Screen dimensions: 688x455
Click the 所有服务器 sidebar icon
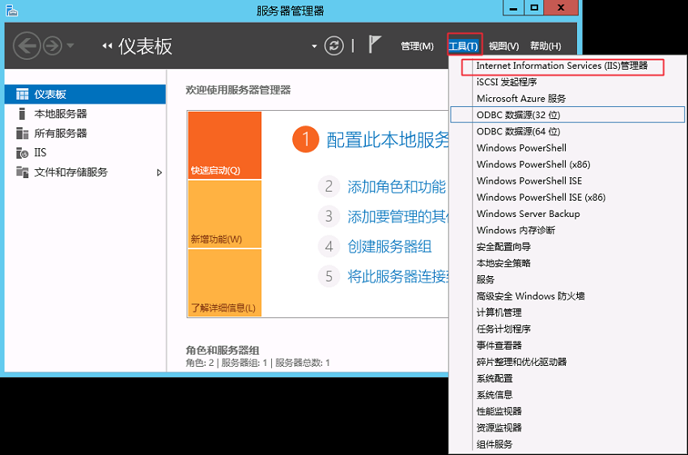(x=22, y=134)
